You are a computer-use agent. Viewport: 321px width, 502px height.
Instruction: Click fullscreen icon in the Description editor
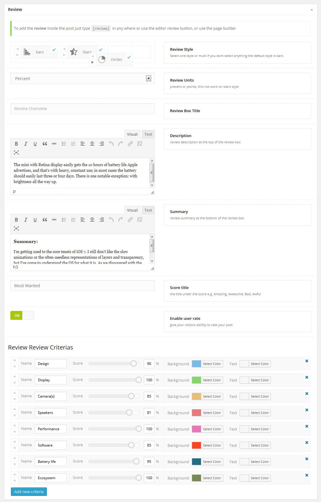(x=16, y=152)
